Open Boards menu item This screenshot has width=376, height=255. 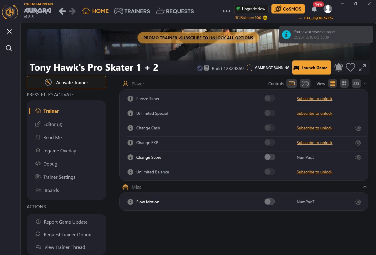coord(47,190)
